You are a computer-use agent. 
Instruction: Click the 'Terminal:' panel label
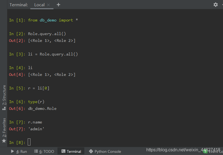[19, 5]
